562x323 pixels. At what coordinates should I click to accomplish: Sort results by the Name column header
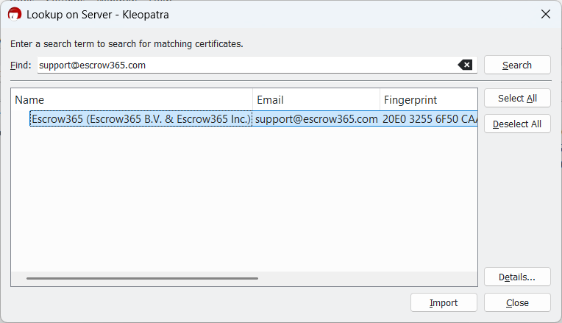coord(132,100)
